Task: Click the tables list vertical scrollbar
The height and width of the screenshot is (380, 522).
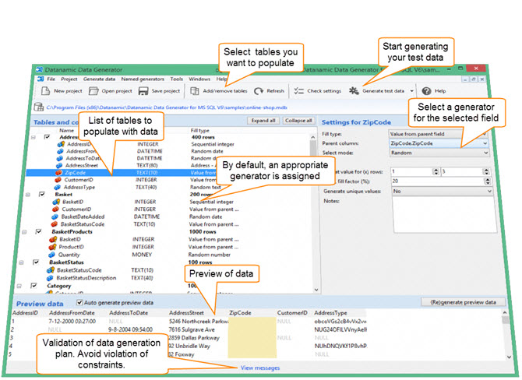Action: [313, 213]
